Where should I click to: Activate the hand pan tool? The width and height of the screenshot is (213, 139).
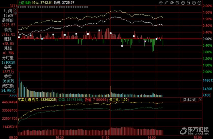point(183,3)
